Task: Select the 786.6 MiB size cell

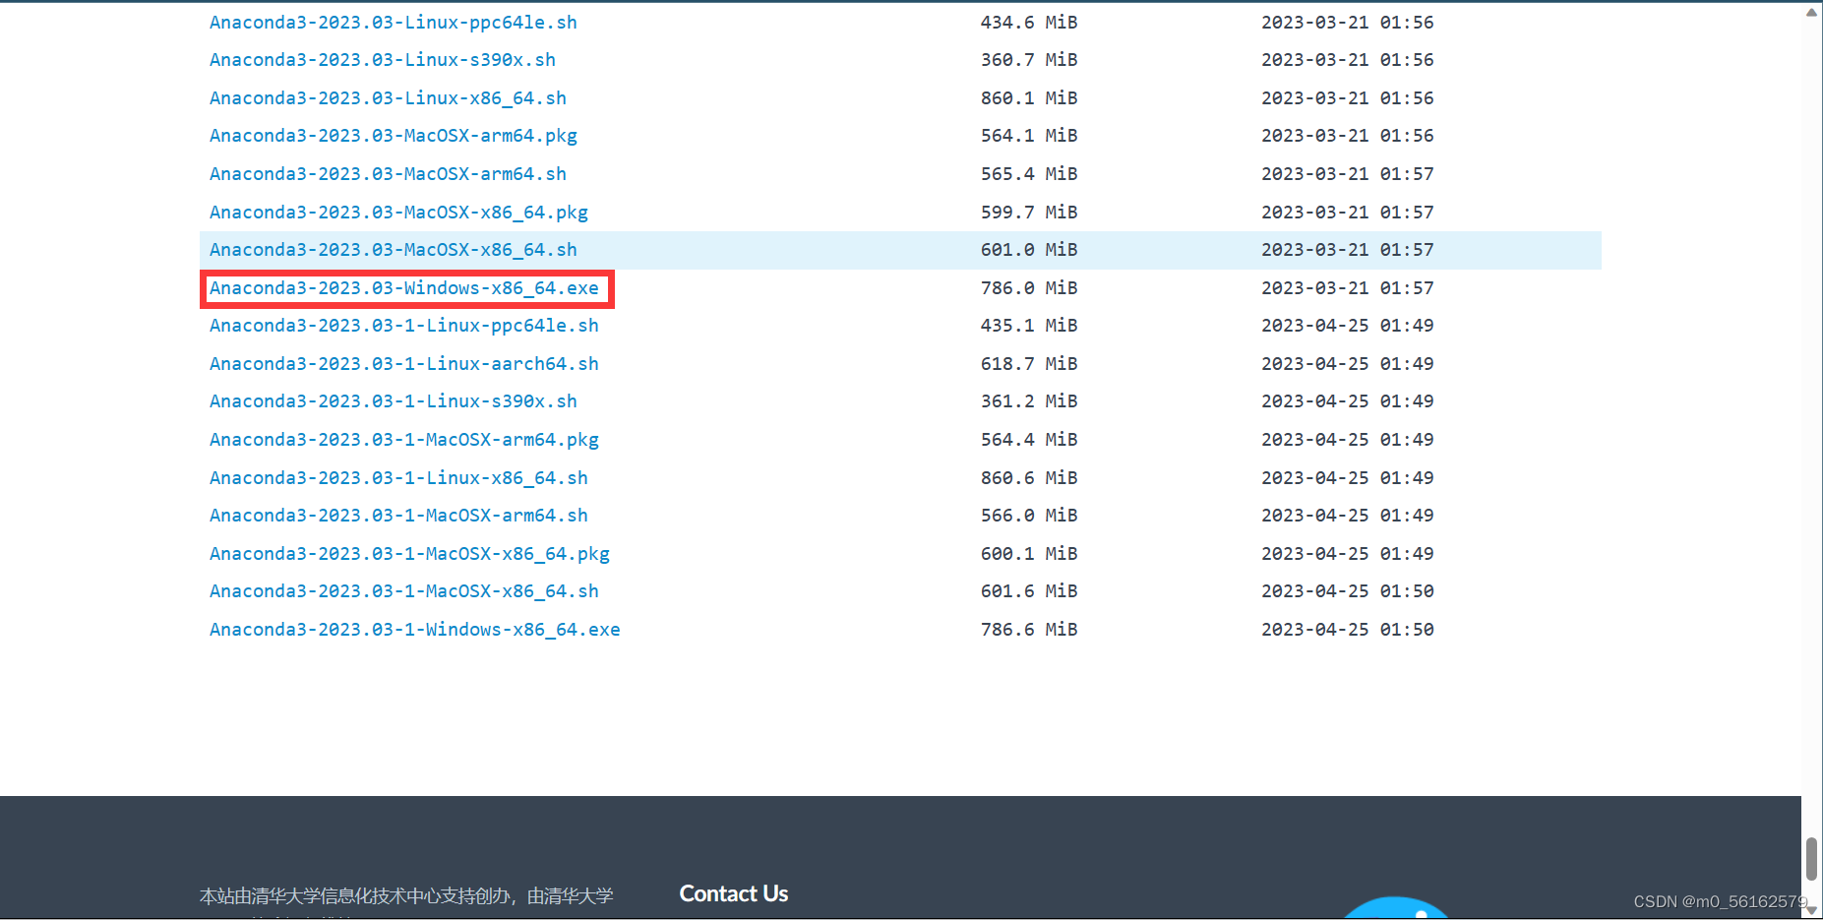Action: pos(1029,630)
